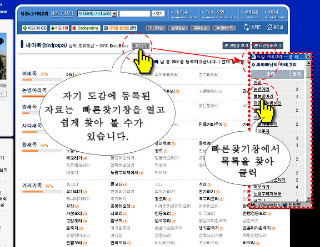
Task: Click the 큰고니 (4) bird link
Action: pyautogui.click(x=119, y=184)
